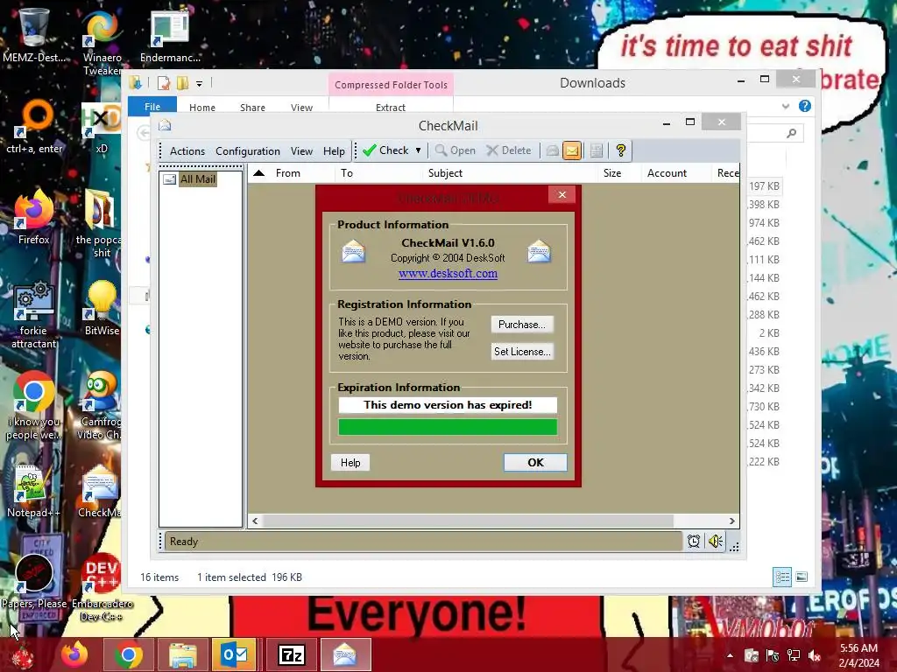This screenshot has height=672, width=897.
Task: Open the Home tab in Downloads window
Action: point(202,108)
